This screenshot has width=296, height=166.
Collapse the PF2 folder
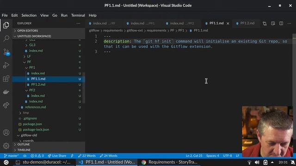tap(32, 90)
